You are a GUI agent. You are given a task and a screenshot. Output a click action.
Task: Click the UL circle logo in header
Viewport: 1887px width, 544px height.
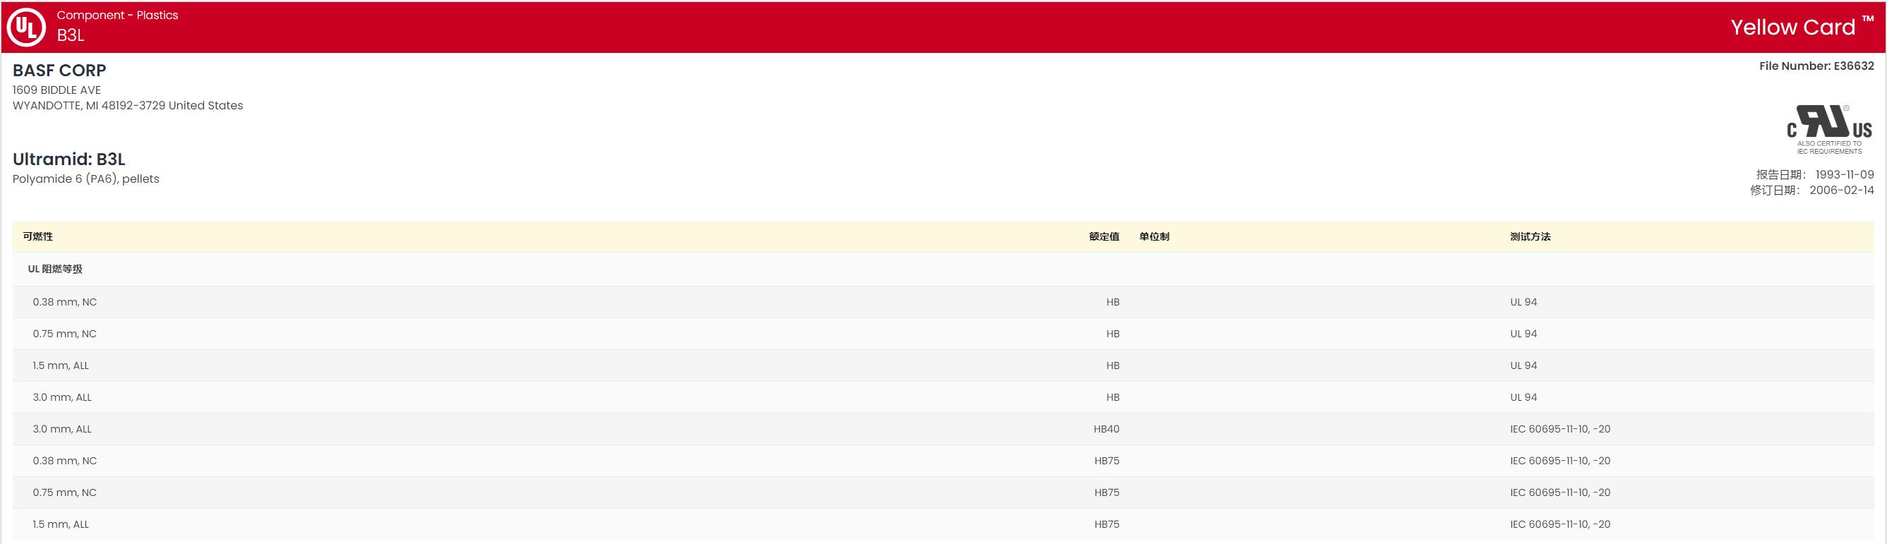coord(26,27)
